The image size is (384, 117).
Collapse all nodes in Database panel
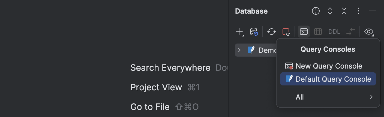[x=344, y=11]
